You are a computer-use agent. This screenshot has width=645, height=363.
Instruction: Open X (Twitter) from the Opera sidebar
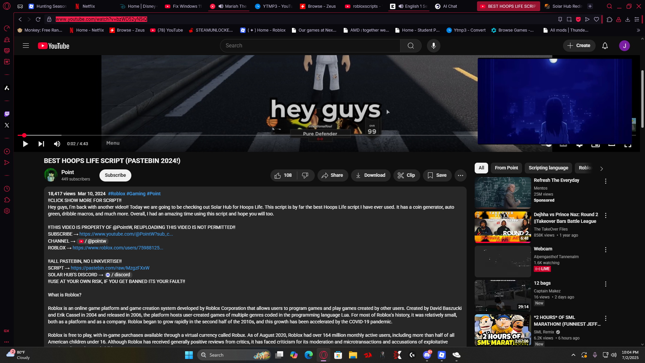pos(7,125)
